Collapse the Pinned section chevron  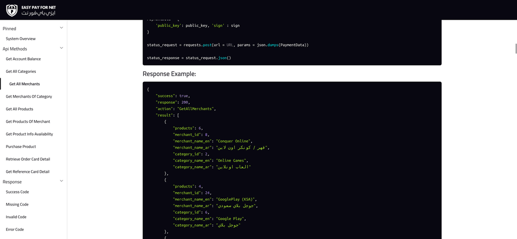(x=61, y=28)
